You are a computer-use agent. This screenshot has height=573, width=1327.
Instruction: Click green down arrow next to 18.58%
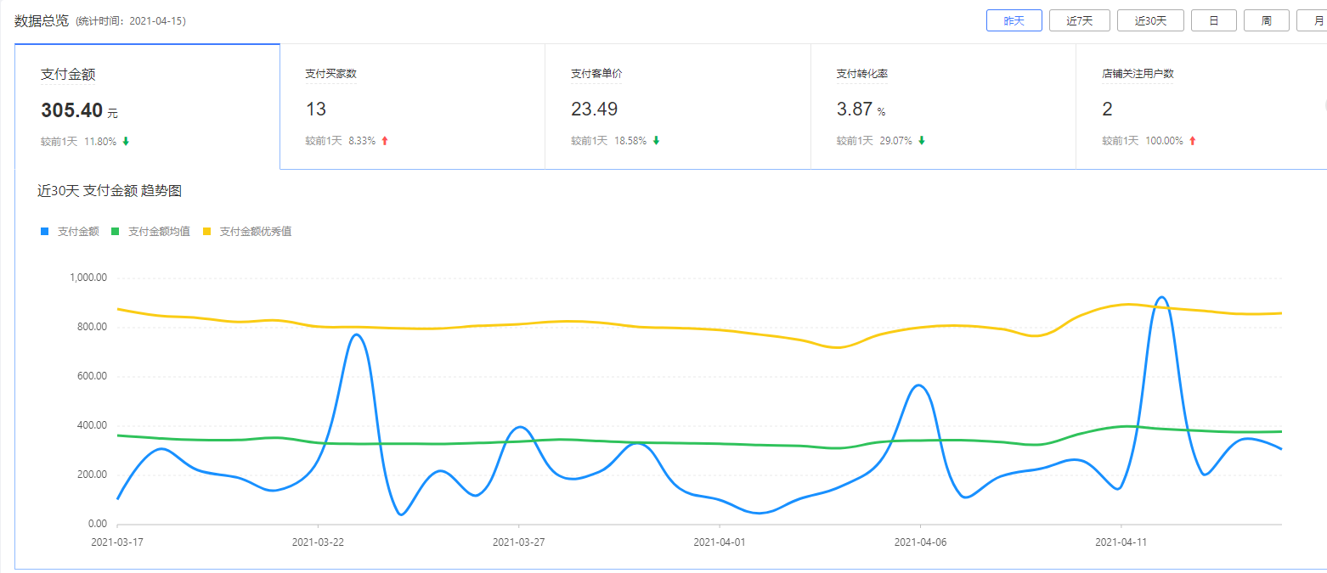(x=656, y=141)
